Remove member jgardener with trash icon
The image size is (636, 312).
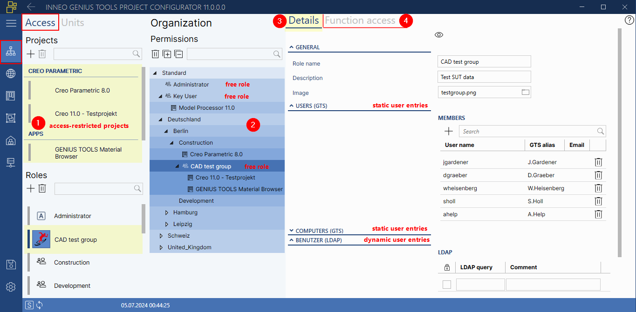click(599, 162)
